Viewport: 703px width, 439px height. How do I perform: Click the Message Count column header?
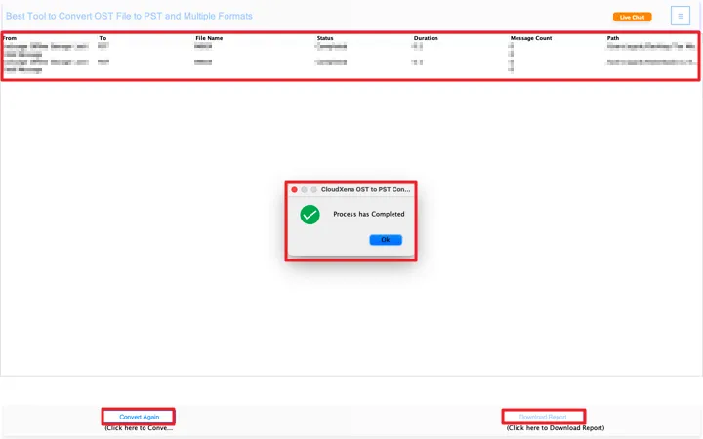(x=532, y=38)
